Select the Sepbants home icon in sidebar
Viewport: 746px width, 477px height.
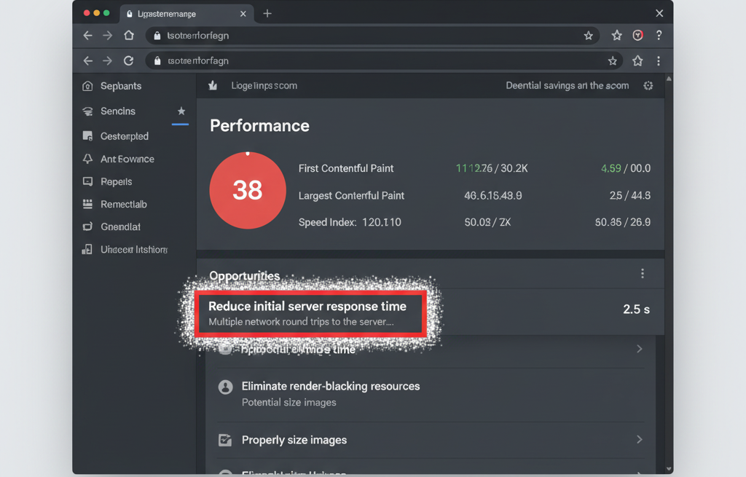tap(88, 85)
